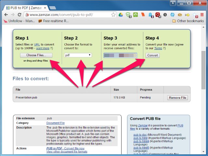Open a new browser tab
This screenshot has width=208, height=156.
pos(53,8)
